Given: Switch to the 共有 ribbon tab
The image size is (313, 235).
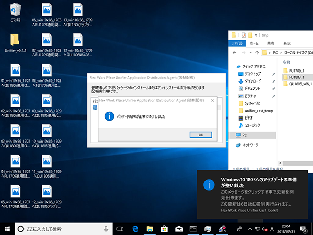Looking at the screenshot, I should pyautogui.click(x=271, y=43).
